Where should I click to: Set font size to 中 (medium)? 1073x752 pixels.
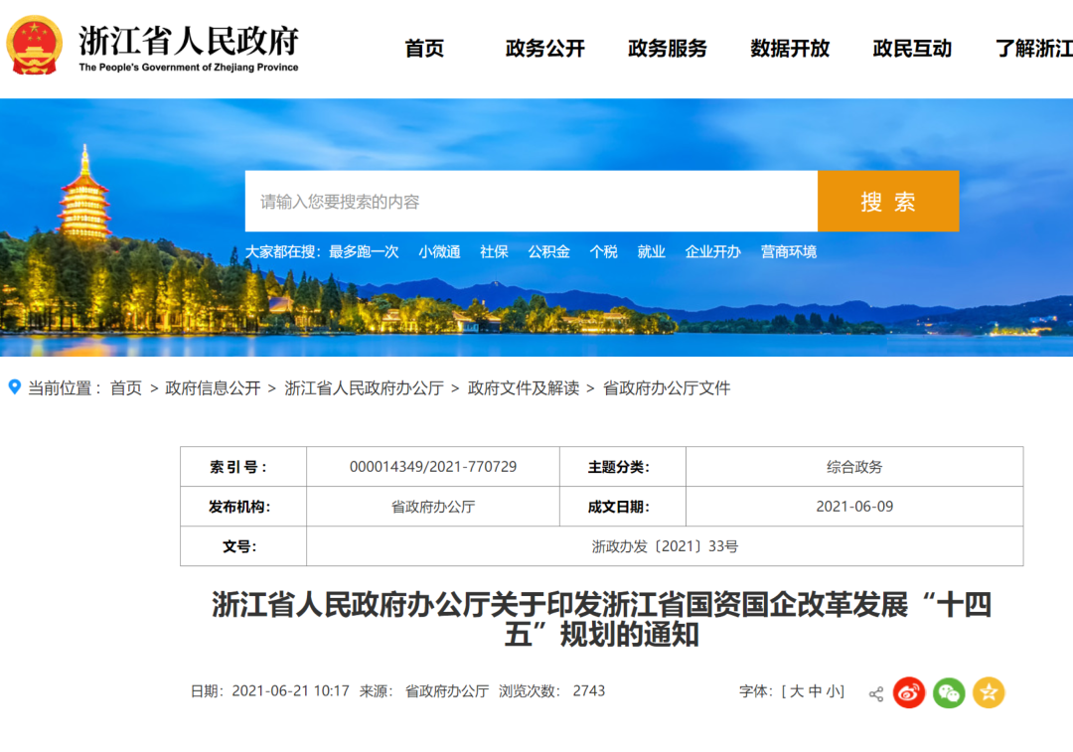(x=816, y=691)
